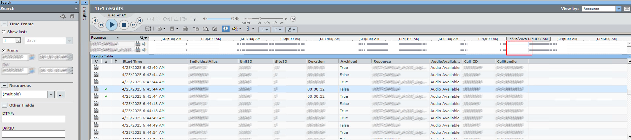Click the fast-forward button in player
This screenshot has width=631, height=140.
pyautogui.click(x=133, y=25)
